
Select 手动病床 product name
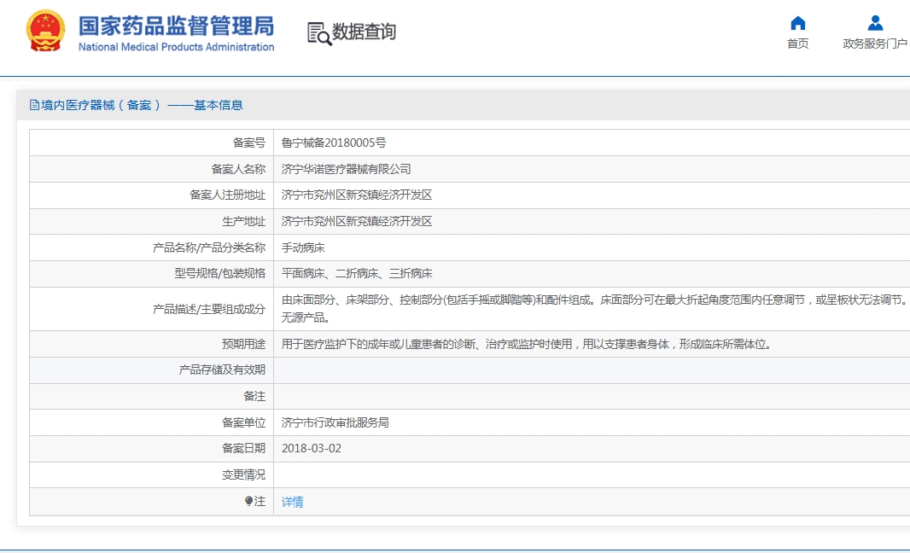click(x=303, y=247)
